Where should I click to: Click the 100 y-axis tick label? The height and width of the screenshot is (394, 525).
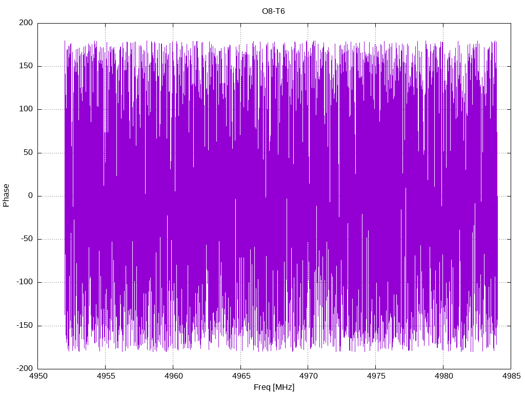tap(26, 109)
